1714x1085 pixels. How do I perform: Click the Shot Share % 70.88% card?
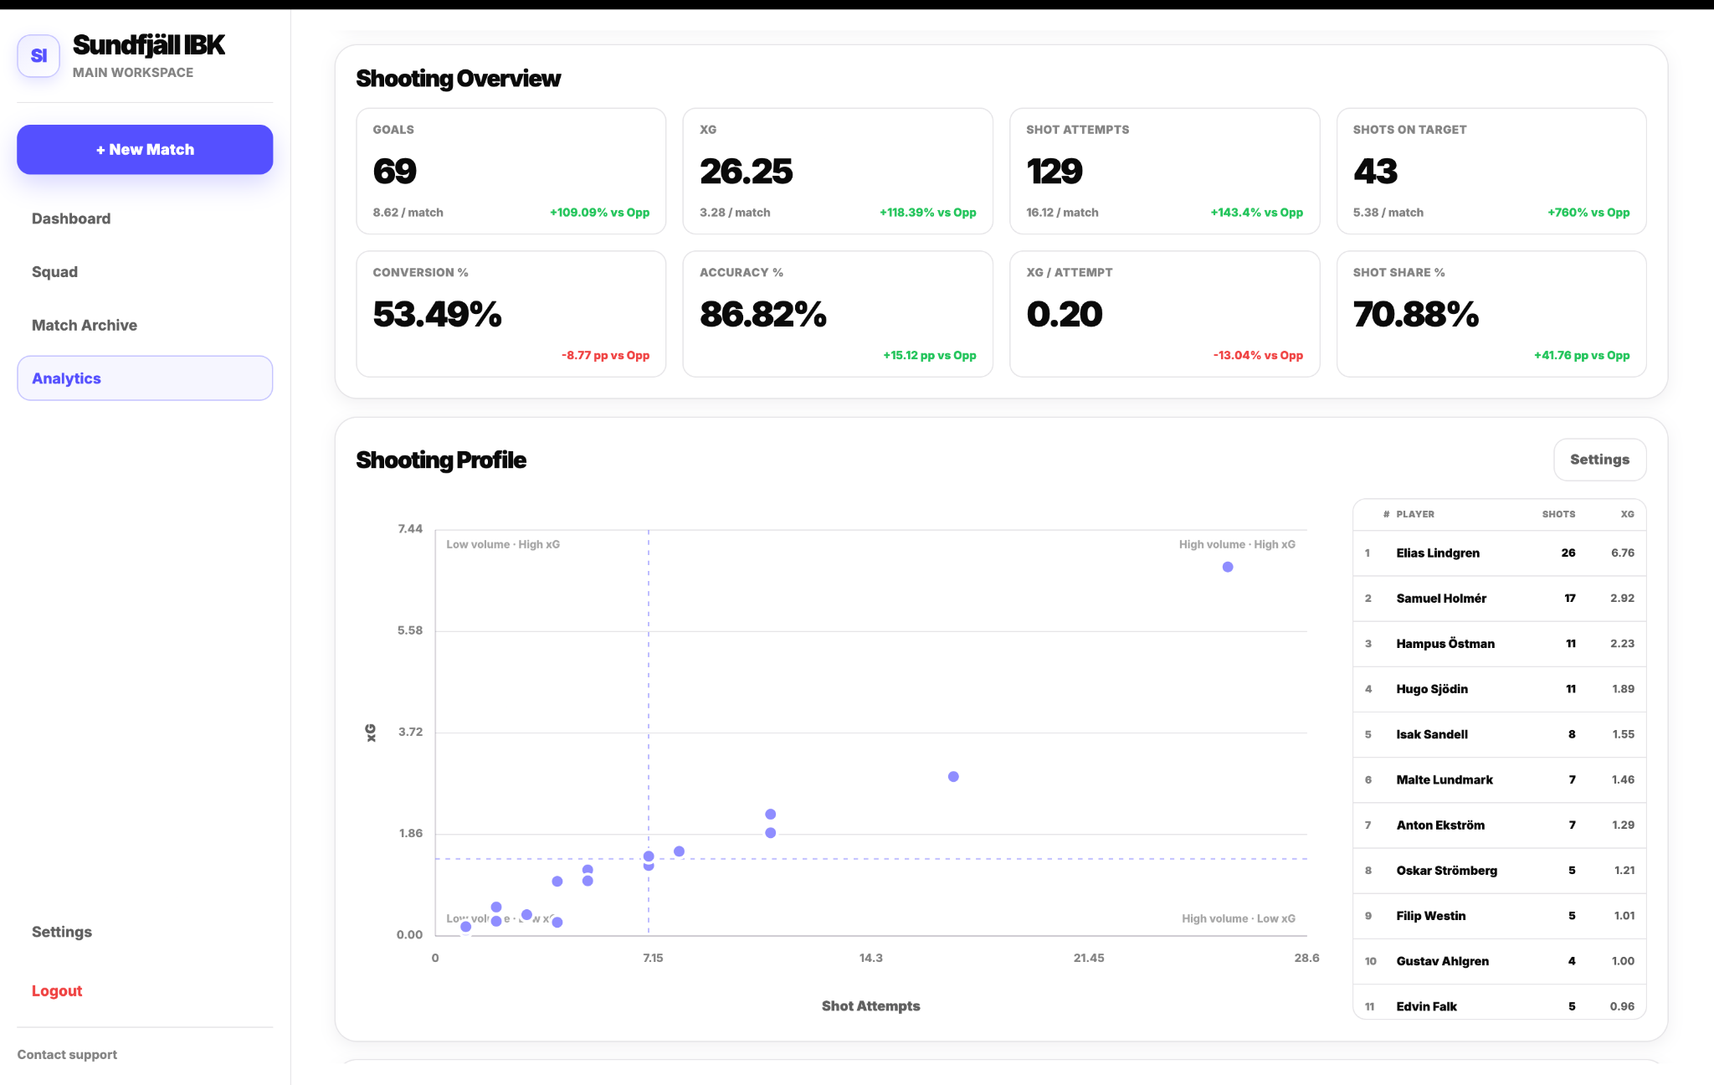coord(1491,314)
